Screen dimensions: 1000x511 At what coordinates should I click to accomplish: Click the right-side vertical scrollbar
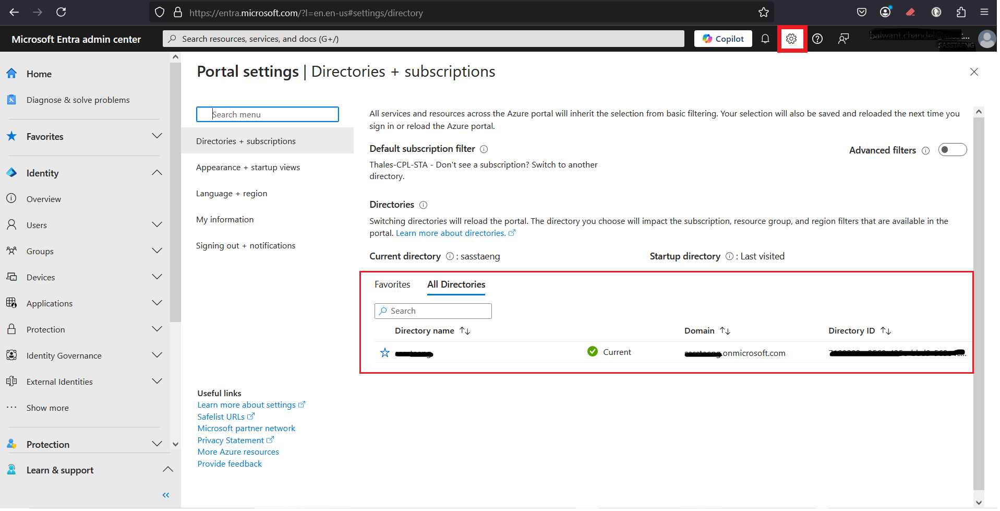[979, 303]
